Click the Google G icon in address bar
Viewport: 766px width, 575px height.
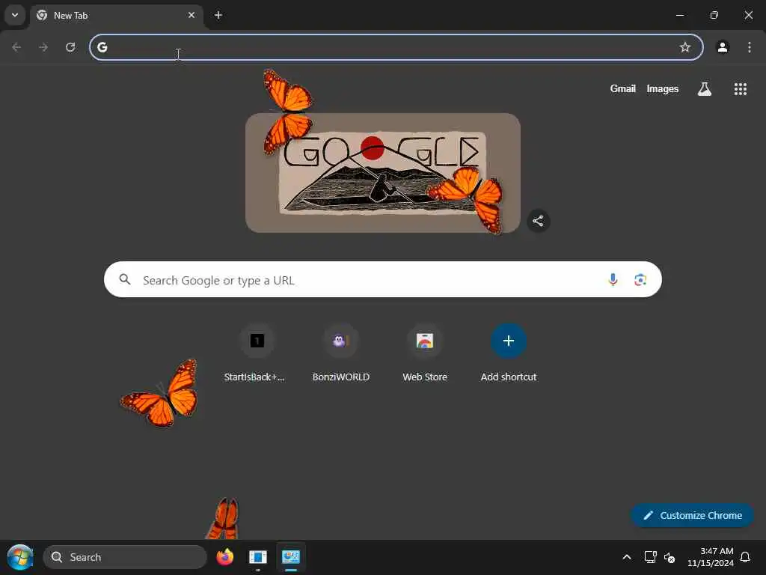point(102,47)
